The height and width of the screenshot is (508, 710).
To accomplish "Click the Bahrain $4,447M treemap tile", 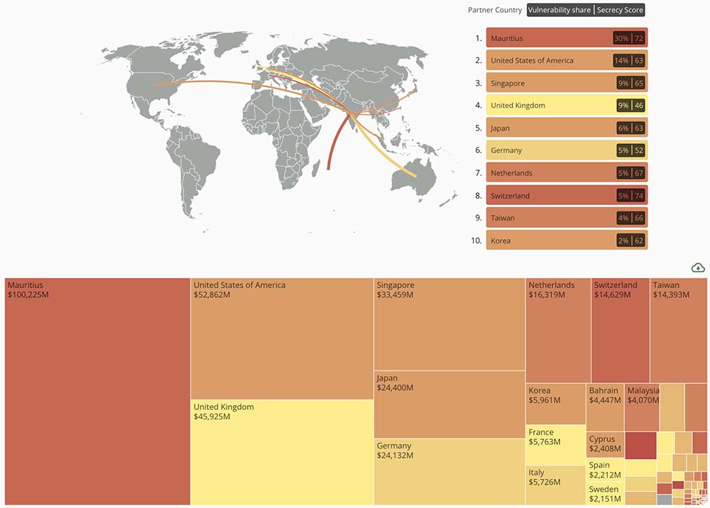I will [605, 407].
